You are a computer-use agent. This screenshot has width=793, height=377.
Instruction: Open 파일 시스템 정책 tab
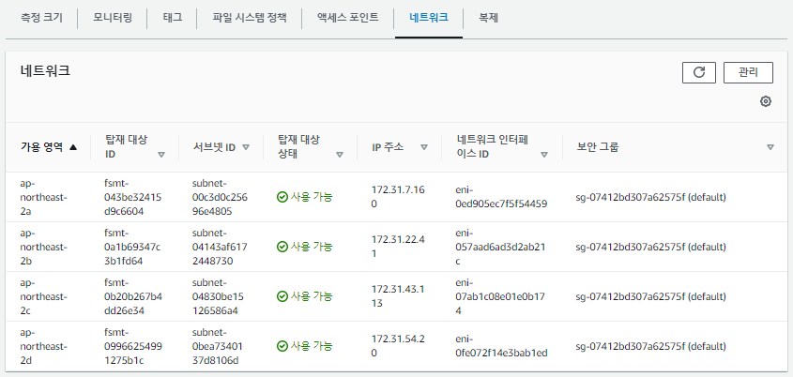(250, 18)
